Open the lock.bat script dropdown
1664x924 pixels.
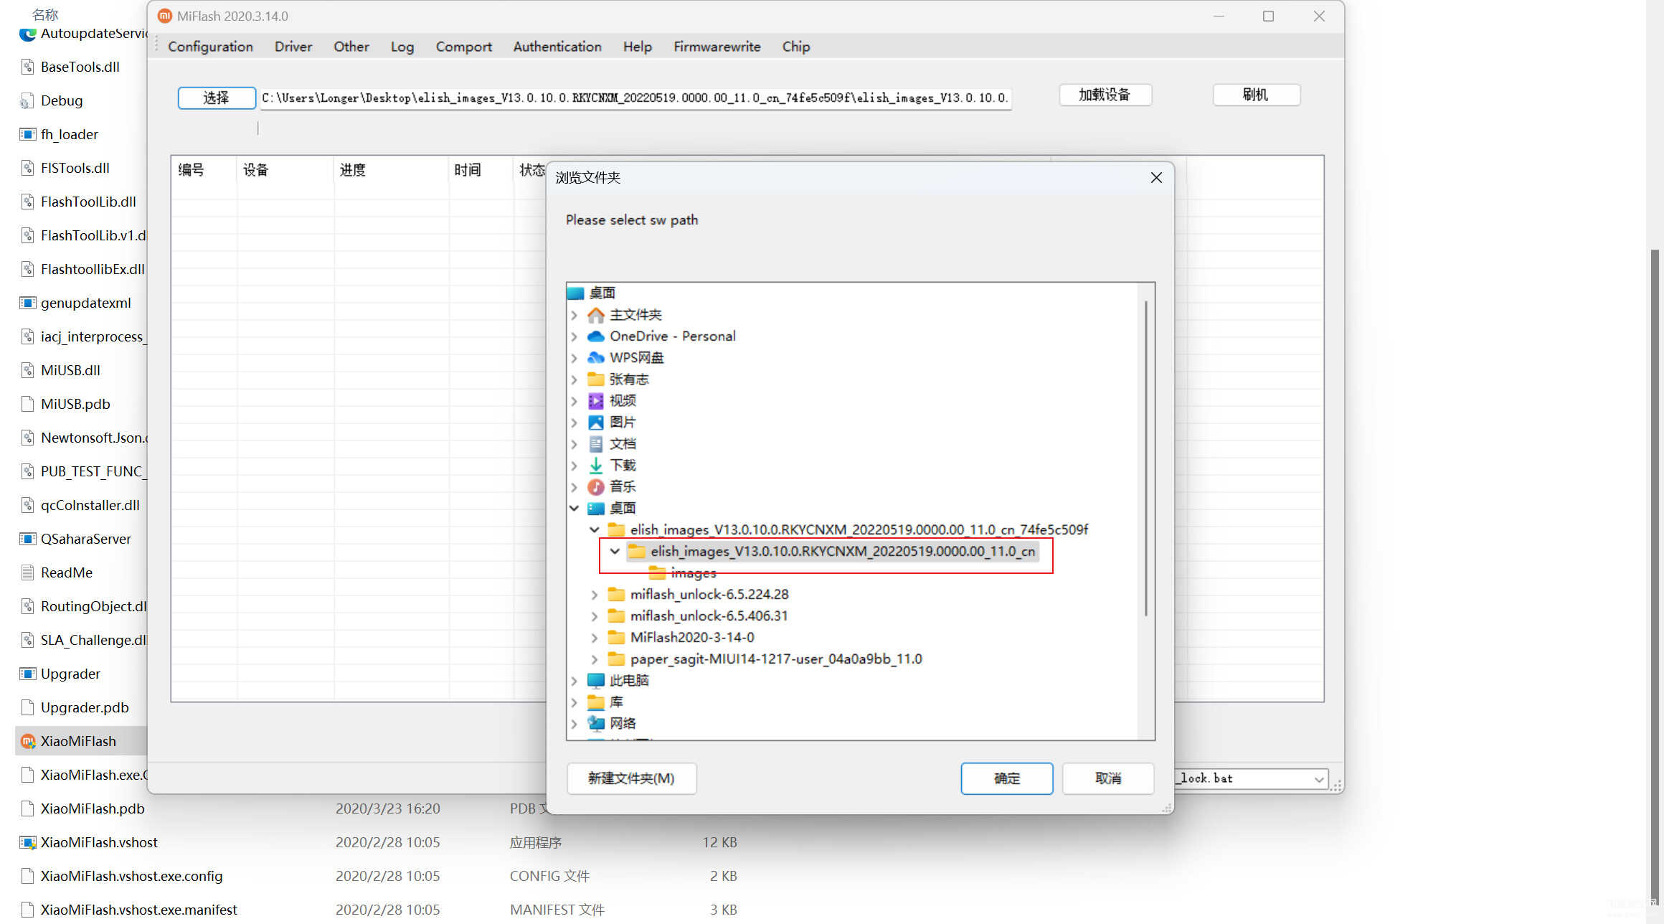coord(1318,779)
